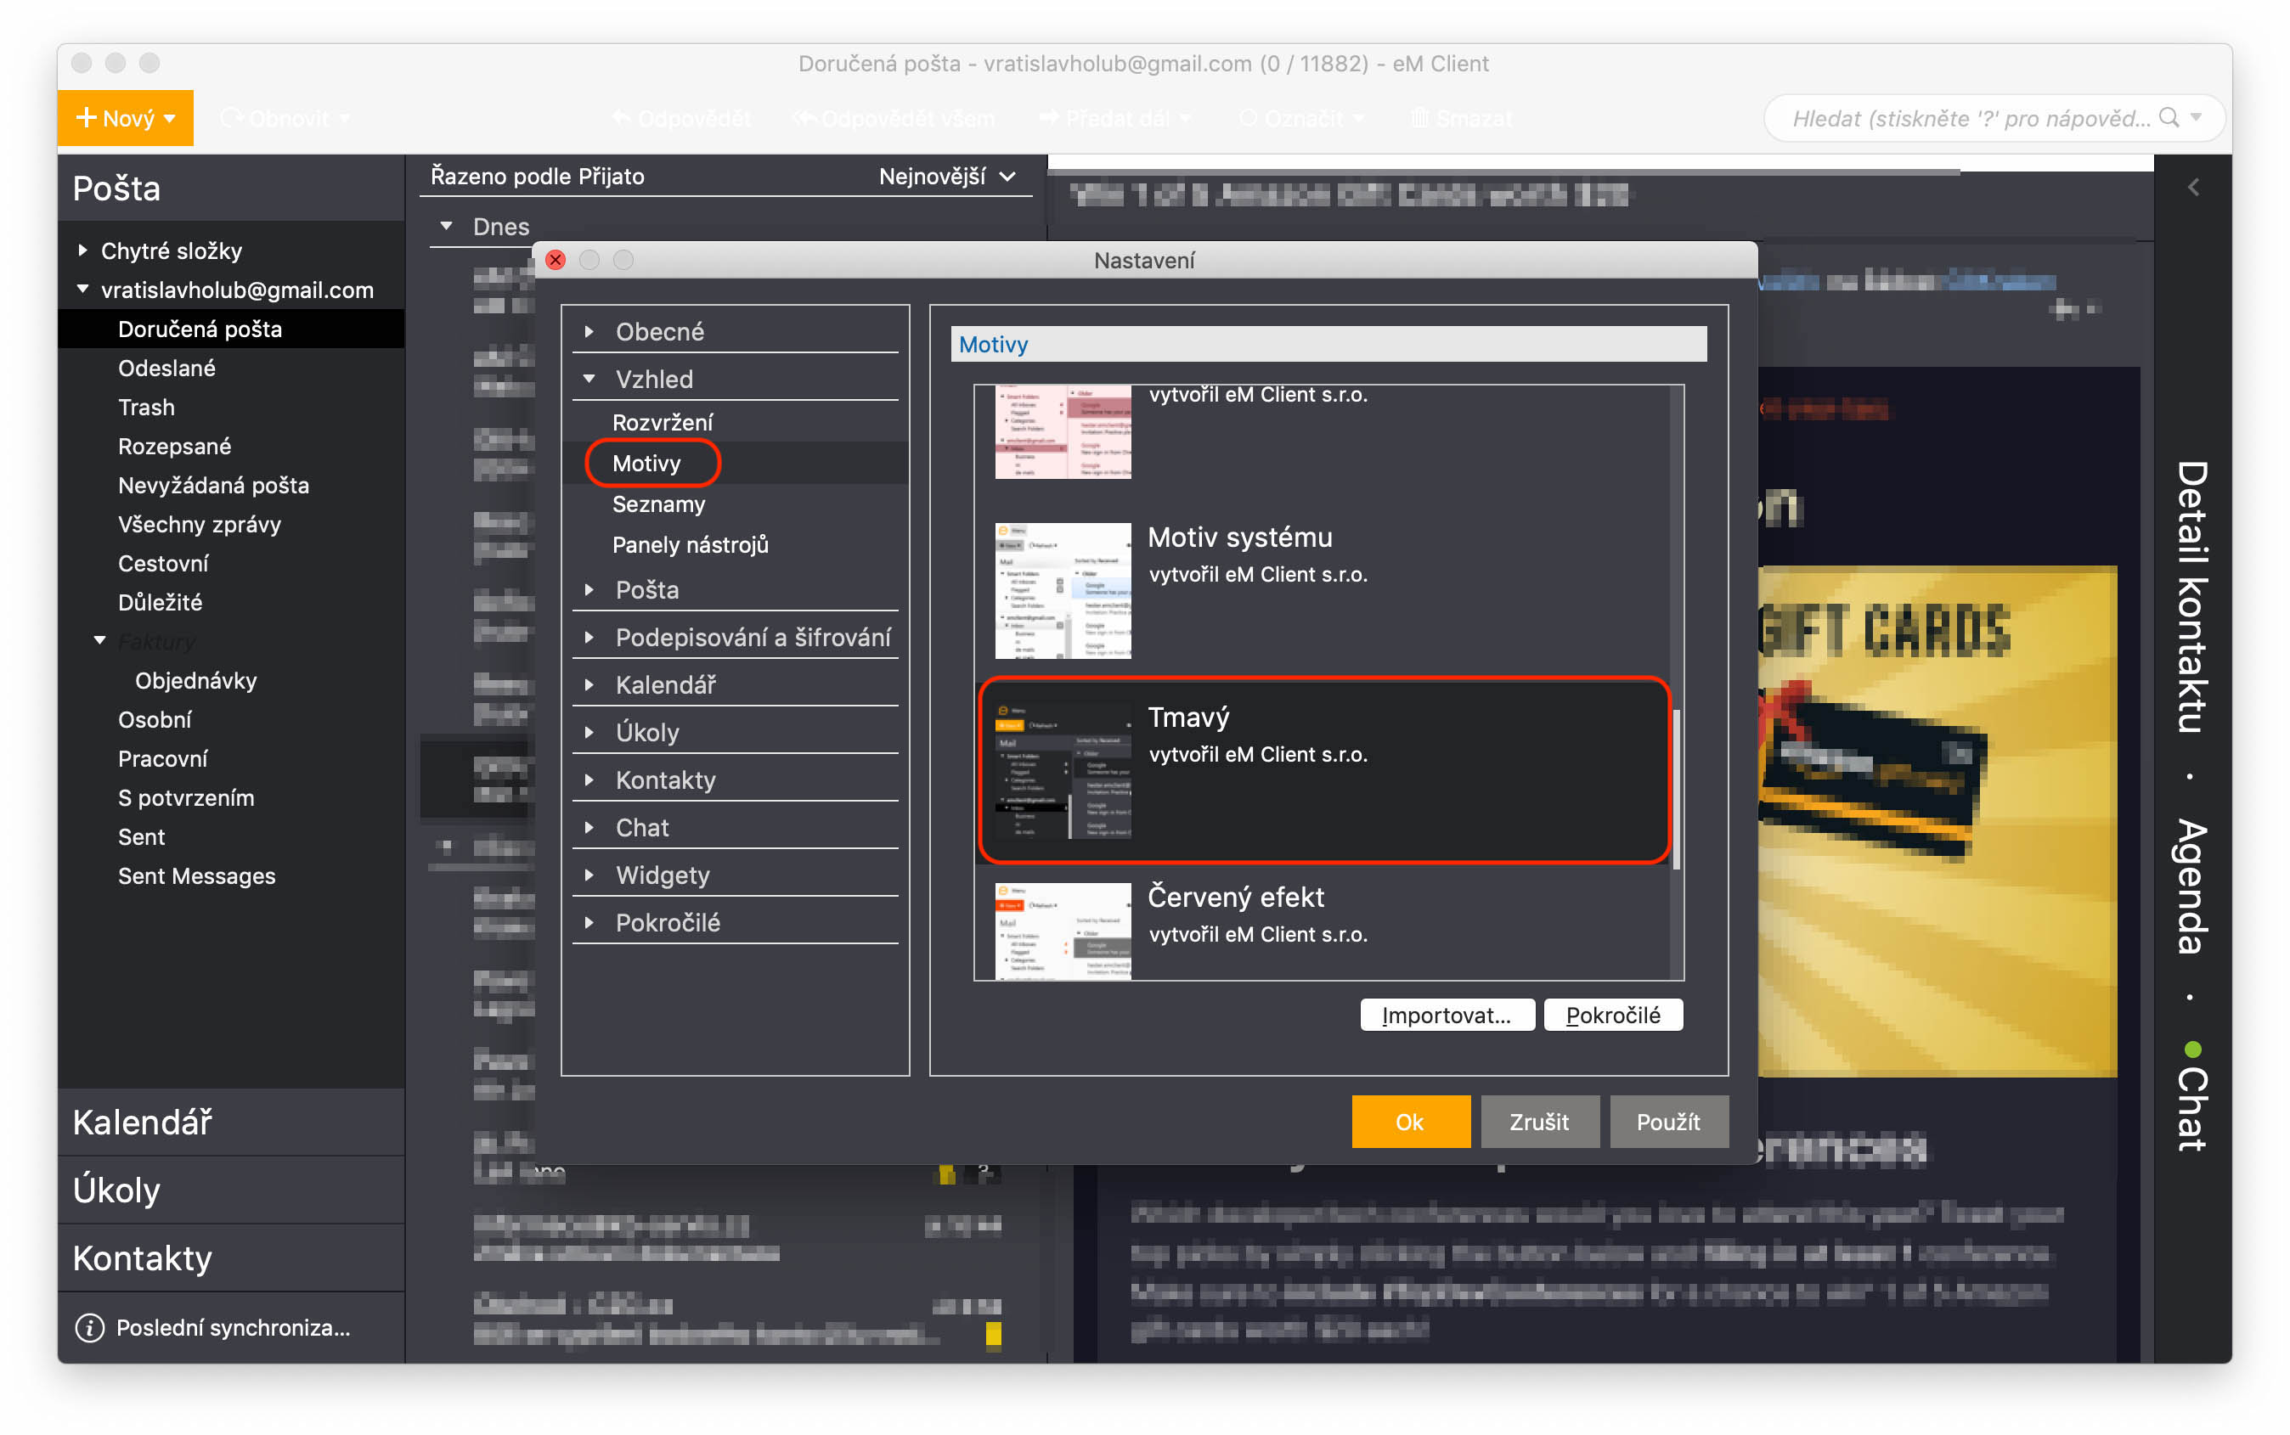Choose the Motiv systému theme

[x=1238, y=538]
